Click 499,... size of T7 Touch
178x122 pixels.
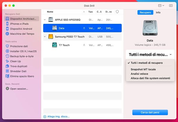click(109, 45)
